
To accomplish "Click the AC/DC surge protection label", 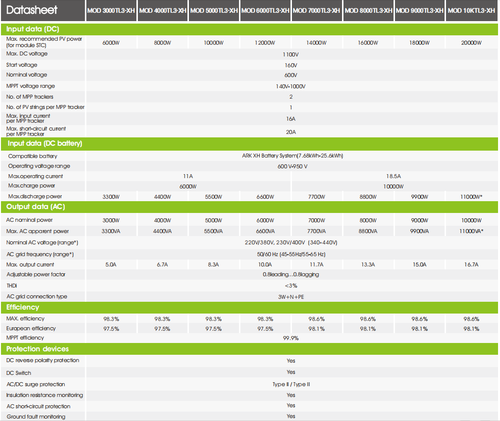I will click(35, 384).
